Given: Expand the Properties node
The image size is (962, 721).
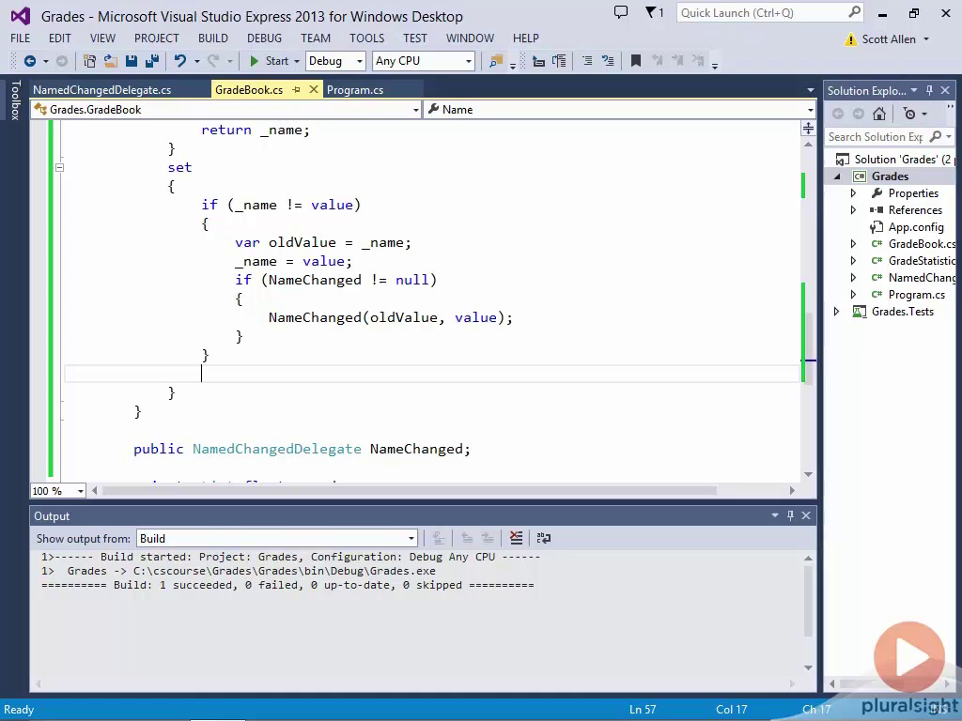Looking at the screenshot, I should coord(853,193).
